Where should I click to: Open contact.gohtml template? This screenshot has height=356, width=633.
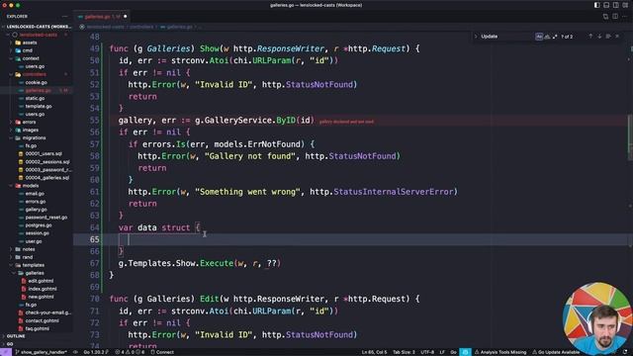(37, 320)
